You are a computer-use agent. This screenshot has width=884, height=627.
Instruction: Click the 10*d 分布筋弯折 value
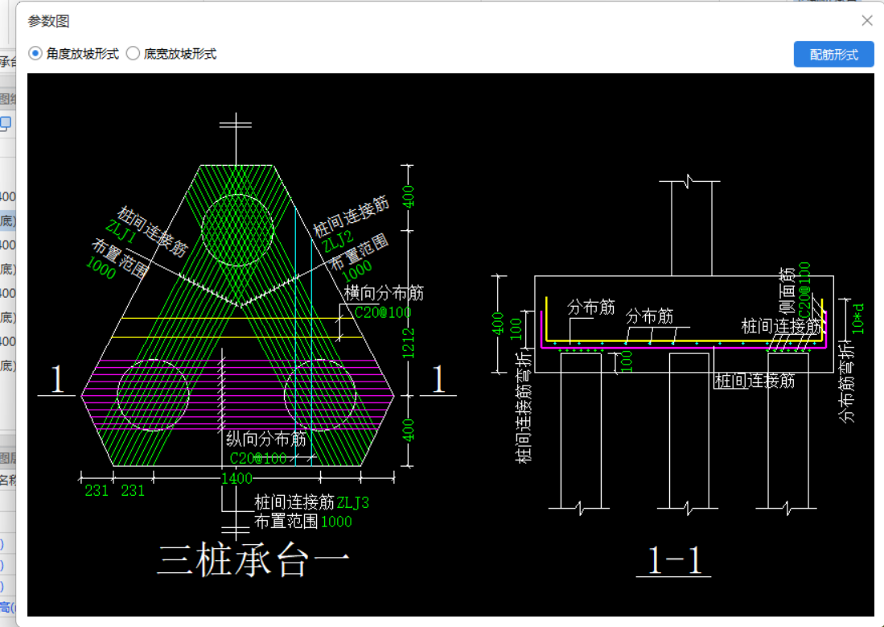(857, 318)
